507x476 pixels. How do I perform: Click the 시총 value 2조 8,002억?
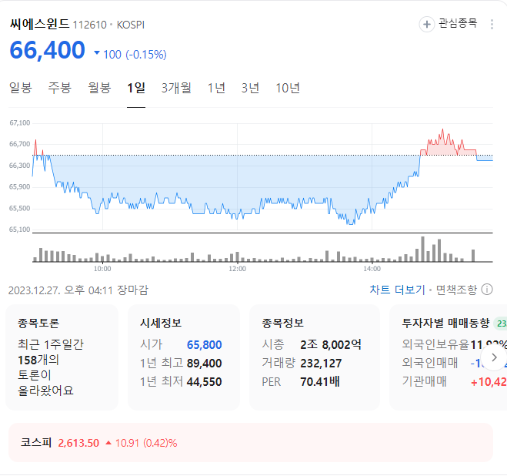pyautogui.click(x=331, y=345)
